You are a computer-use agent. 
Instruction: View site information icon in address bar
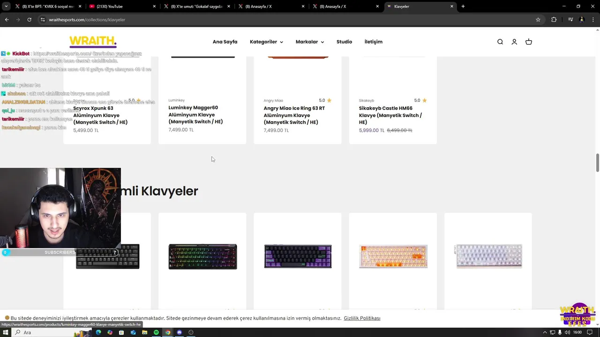(x=43, y=20)
